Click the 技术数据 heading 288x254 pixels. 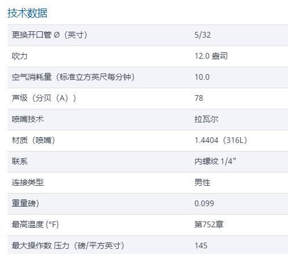pyautogui.click(x=27, y=13)
